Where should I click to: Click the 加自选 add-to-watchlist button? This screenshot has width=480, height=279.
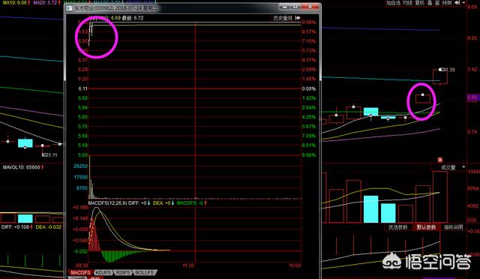[x=393, y=3]
